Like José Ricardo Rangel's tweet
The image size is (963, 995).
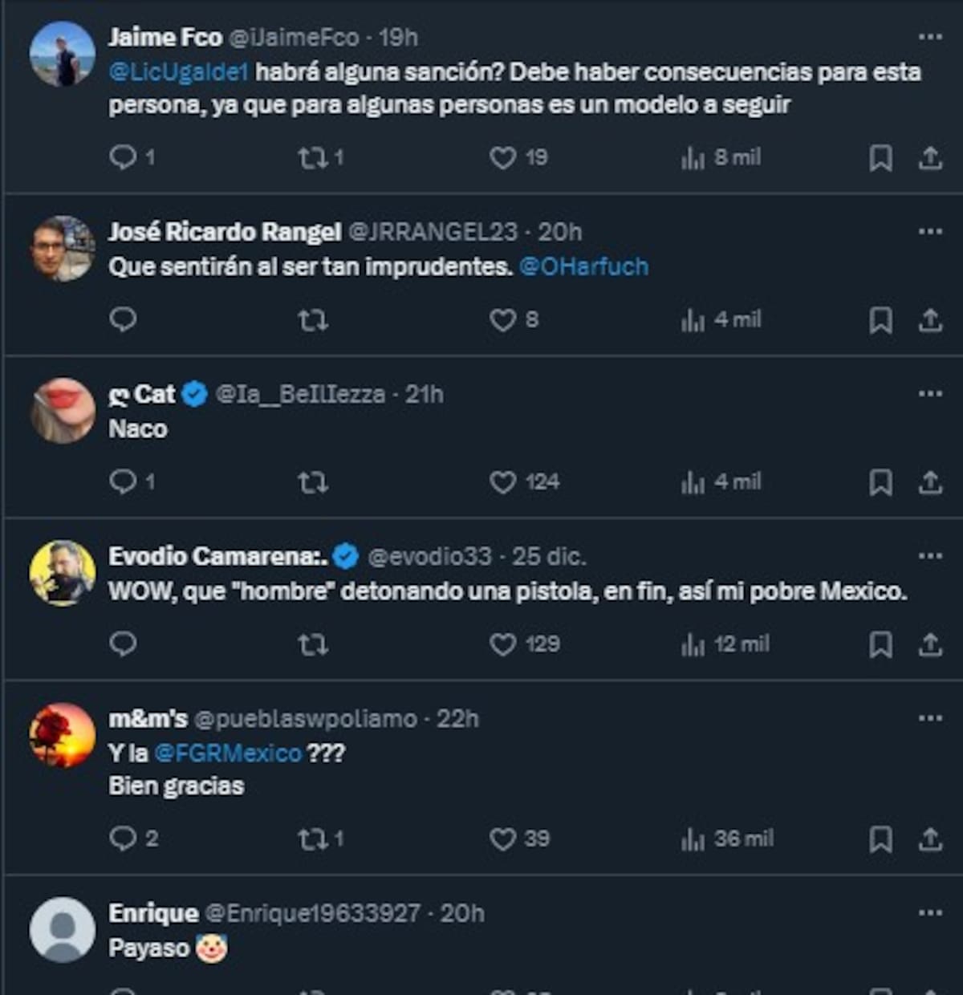(503, 320)
